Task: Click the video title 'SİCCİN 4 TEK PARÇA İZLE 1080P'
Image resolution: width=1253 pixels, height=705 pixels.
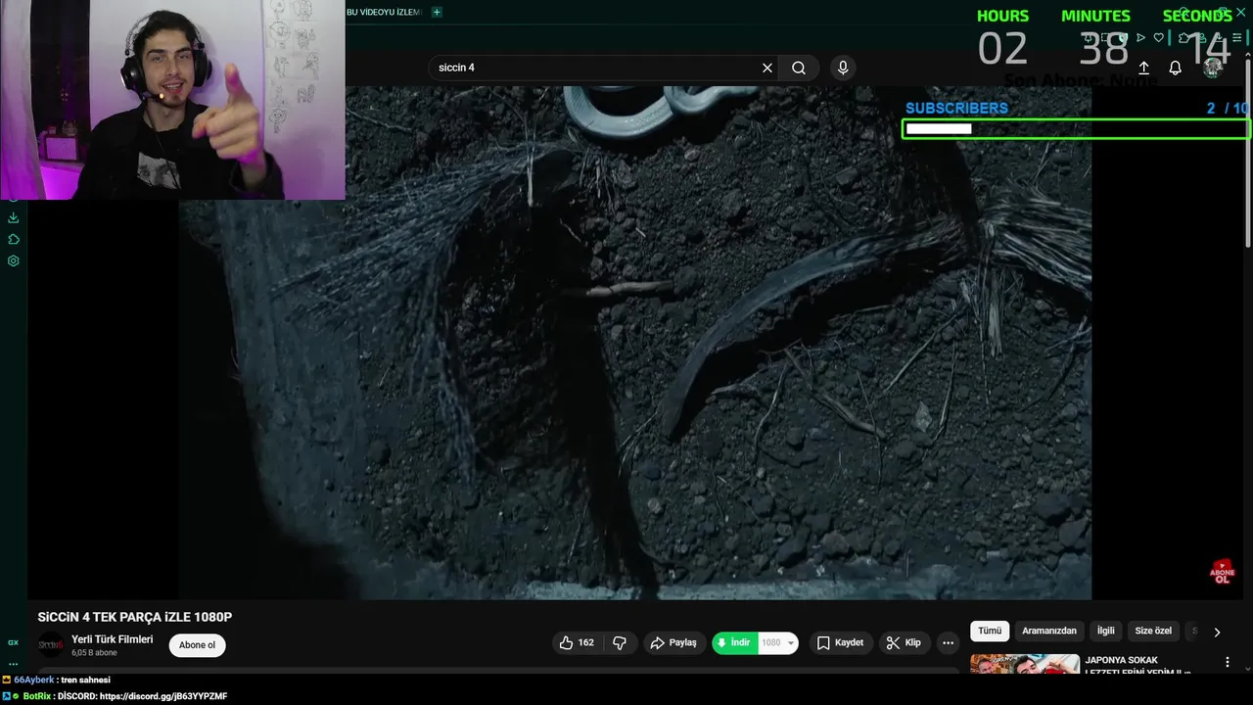Action: (135, 617)
